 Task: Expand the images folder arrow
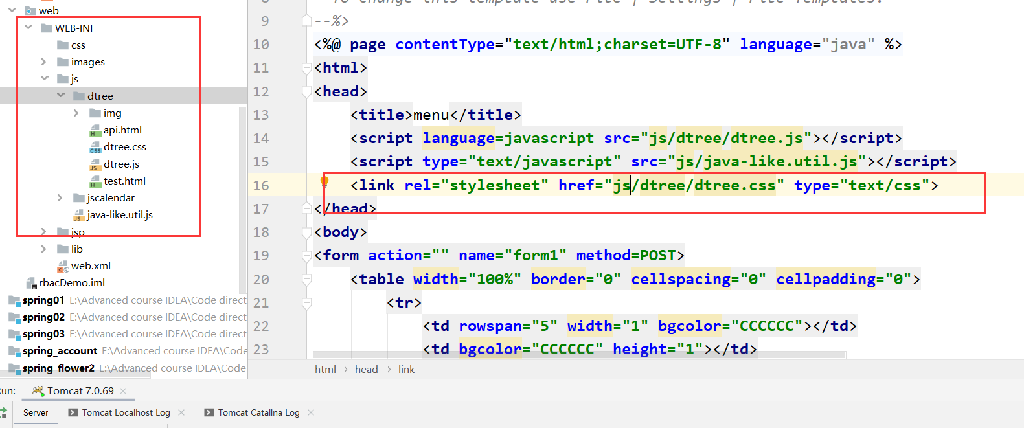(x=44, y=62)
